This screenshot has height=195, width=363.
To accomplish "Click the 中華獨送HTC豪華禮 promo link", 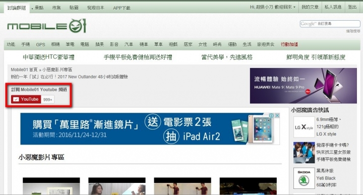I will [x=48, y=57].
